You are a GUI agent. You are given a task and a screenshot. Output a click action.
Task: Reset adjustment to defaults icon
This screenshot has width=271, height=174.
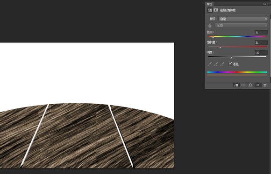(250, 85)
